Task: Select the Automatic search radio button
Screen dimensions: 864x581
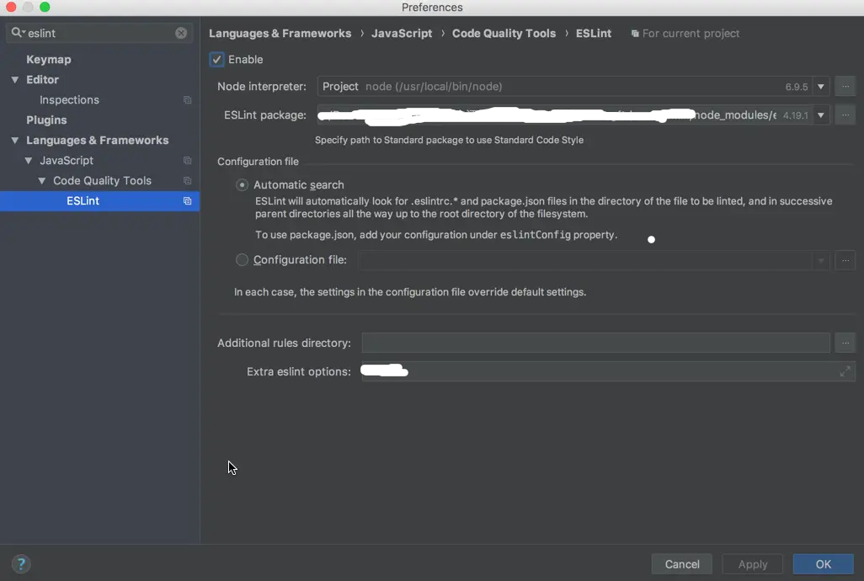Action: click(x=242, y=185)
